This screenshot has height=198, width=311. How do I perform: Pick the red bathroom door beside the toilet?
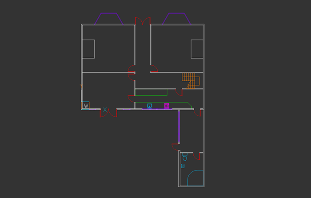(x=196, y=156)
